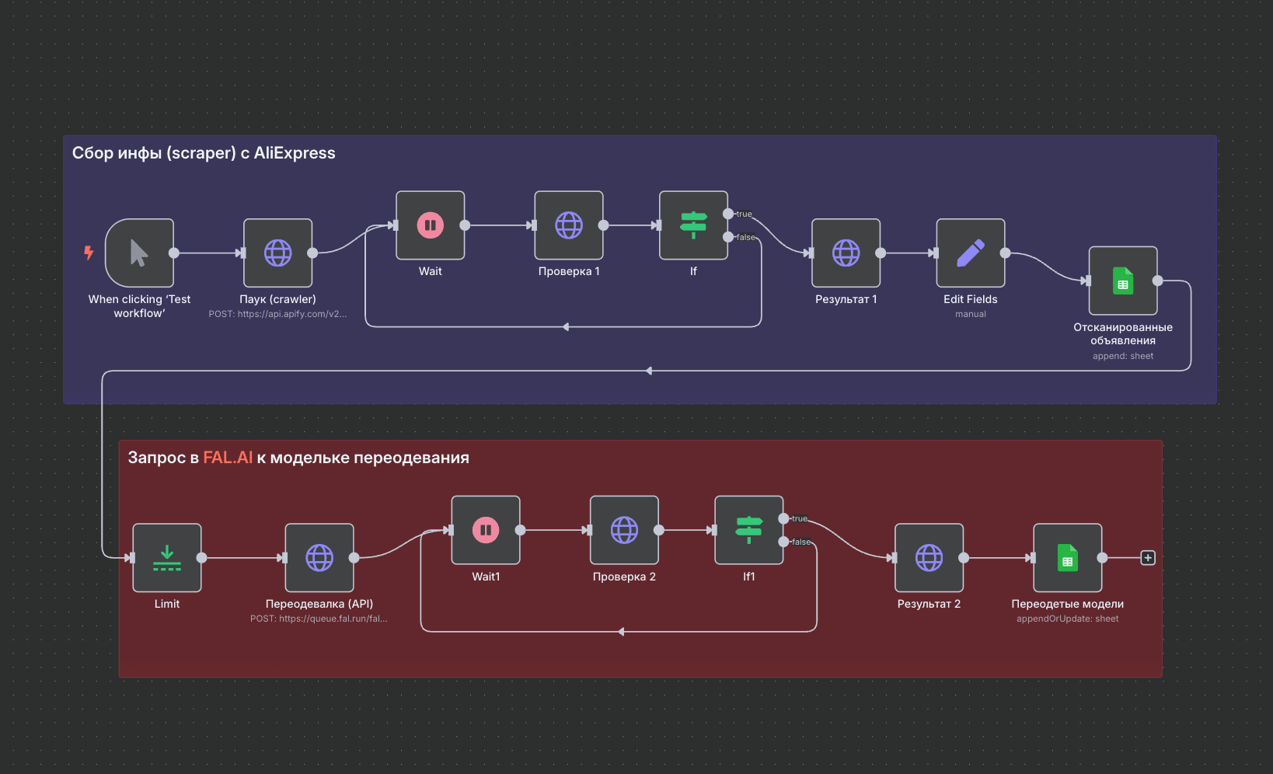This screenshot has width=1273, height=774.
Task: Open the Результат 2 node
Action: 929,557
